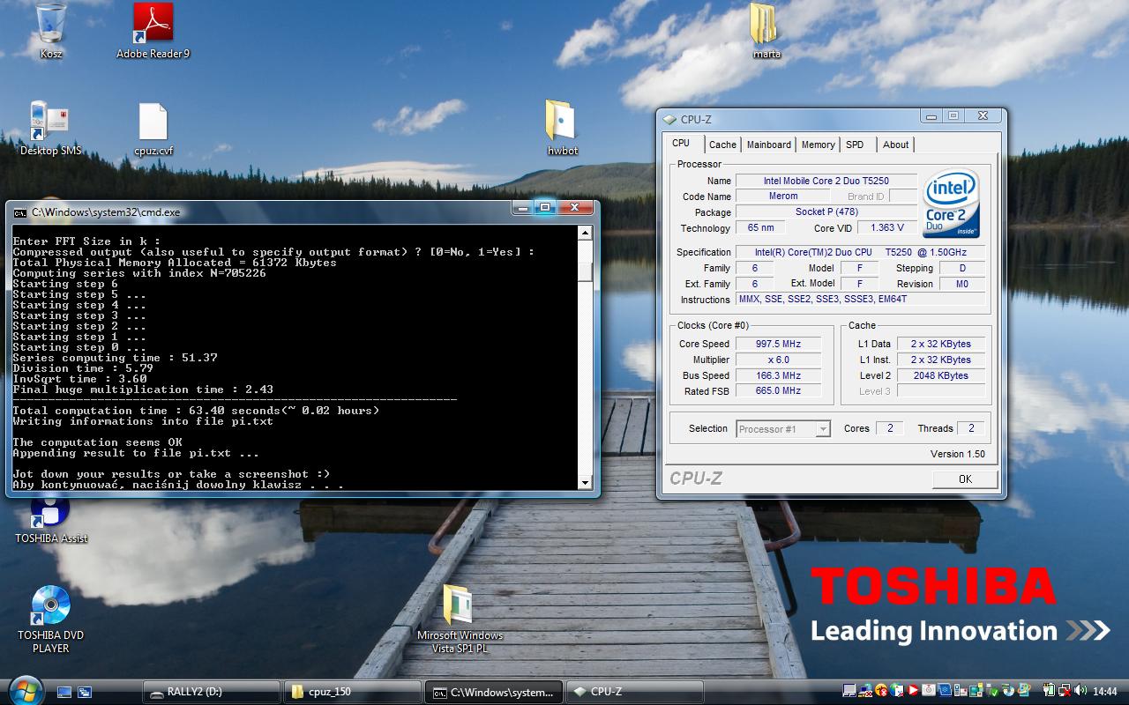The width and height of the screenshot is (1129, 705).
Task: Click the Safely Remove Hardware tray icon
Action: point(992,691)
